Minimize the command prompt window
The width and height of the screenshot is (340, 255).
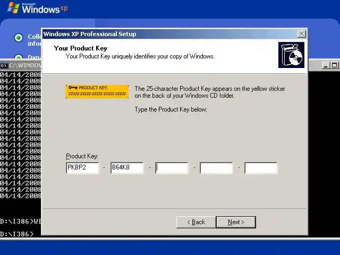(326, 65)
